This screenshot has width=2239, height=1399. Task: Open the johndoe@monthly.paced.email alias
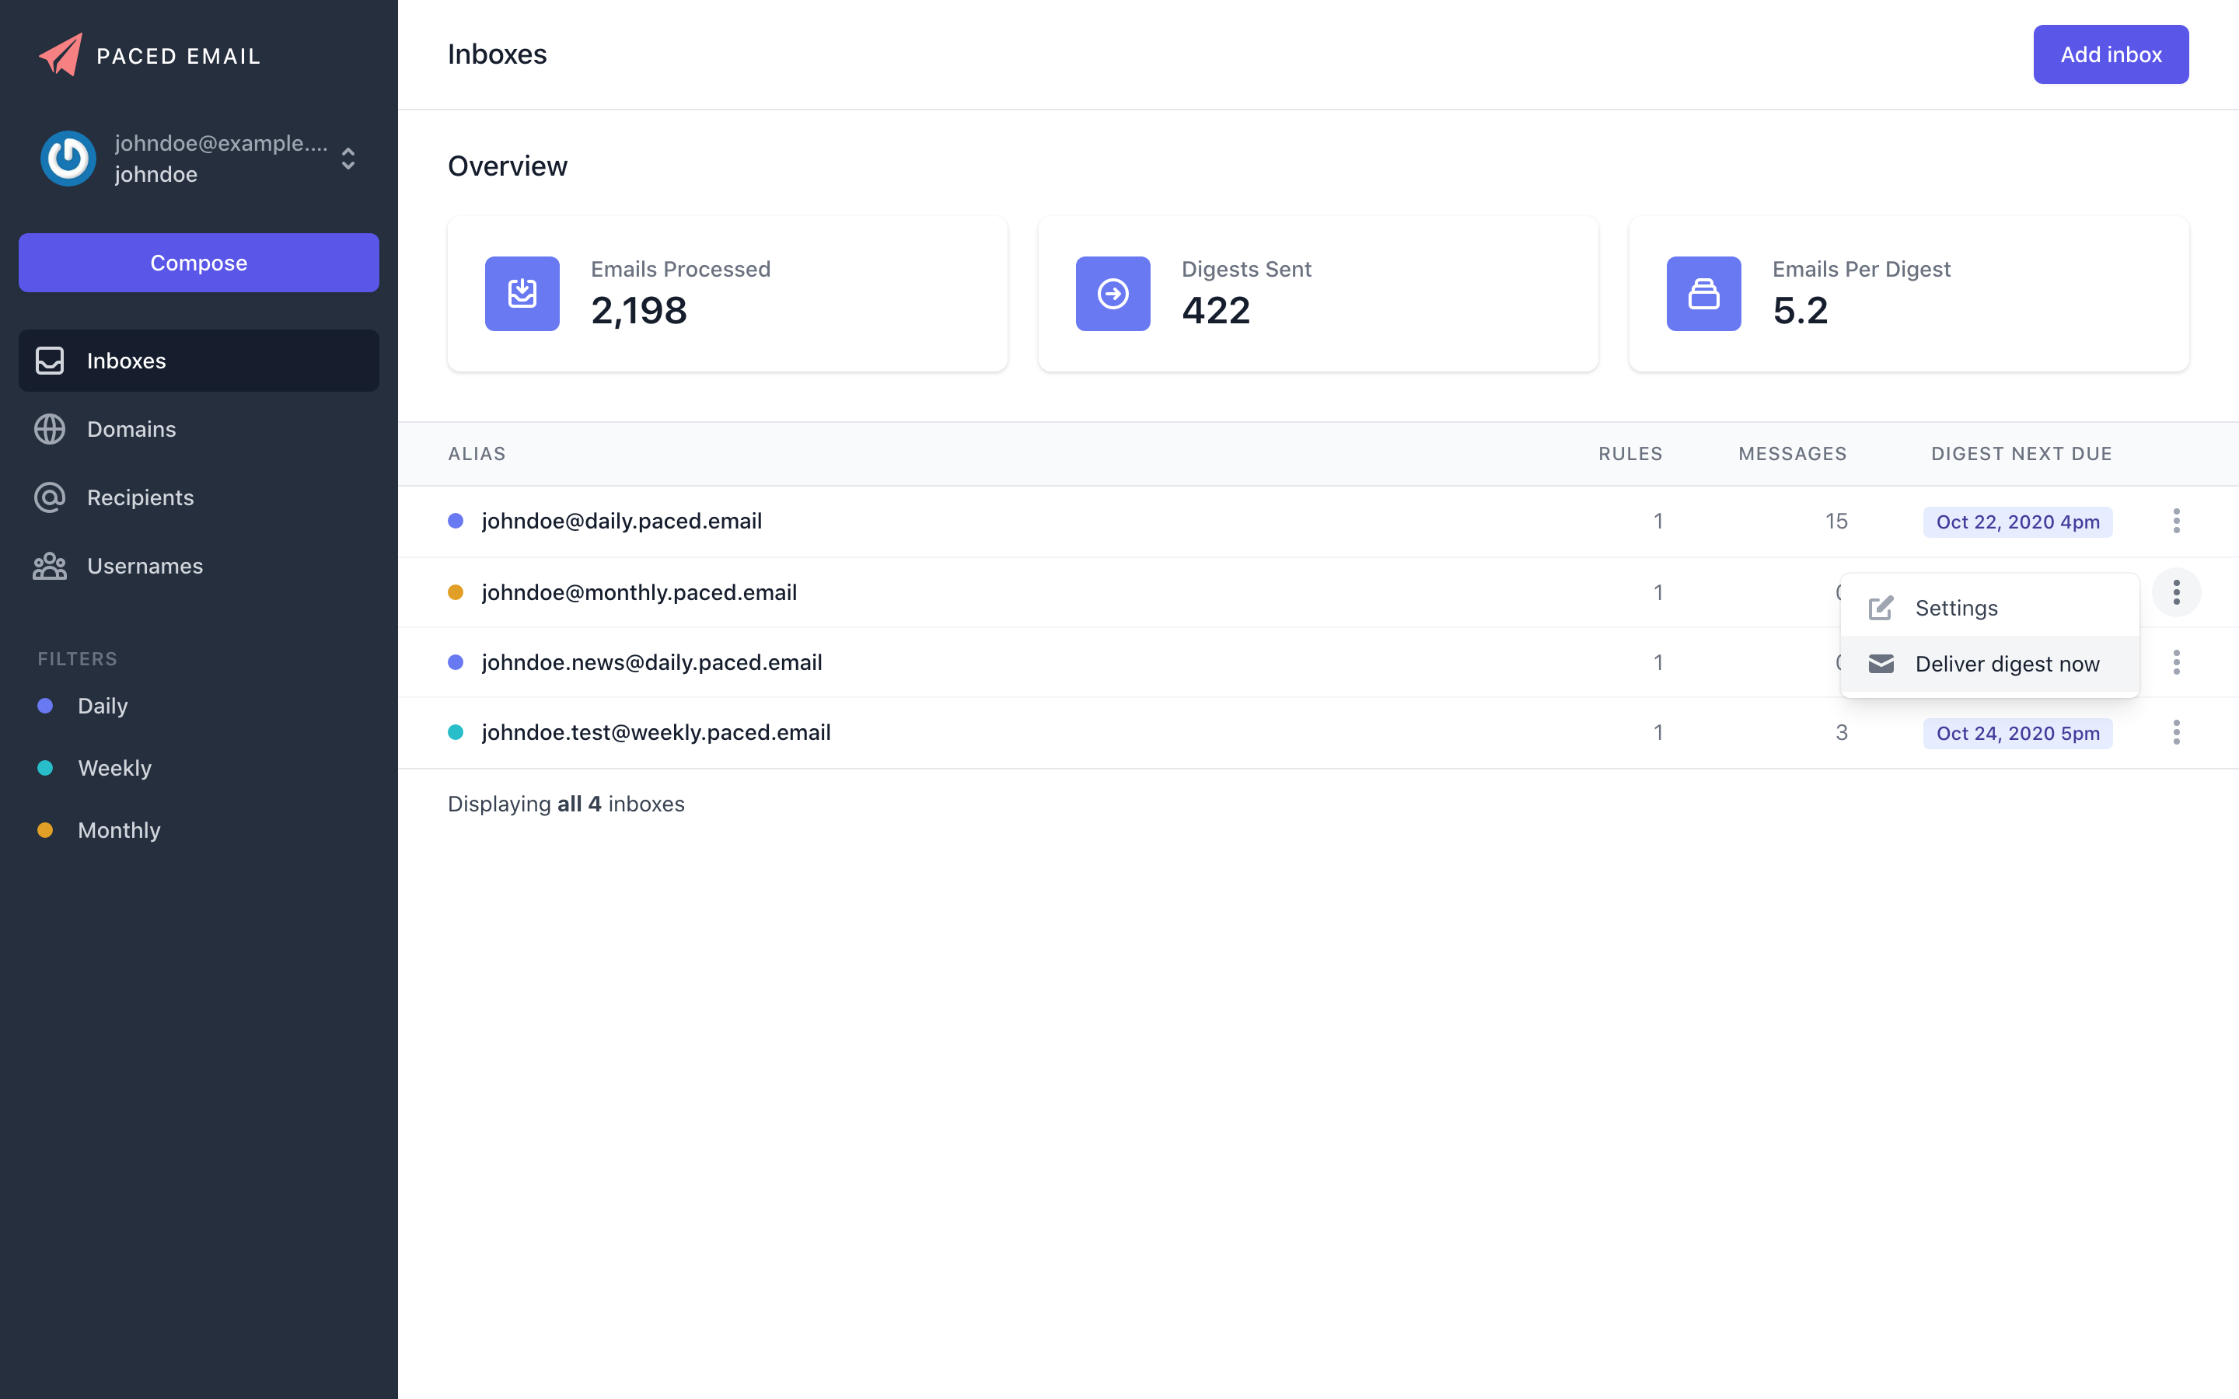tap(639, 592)
